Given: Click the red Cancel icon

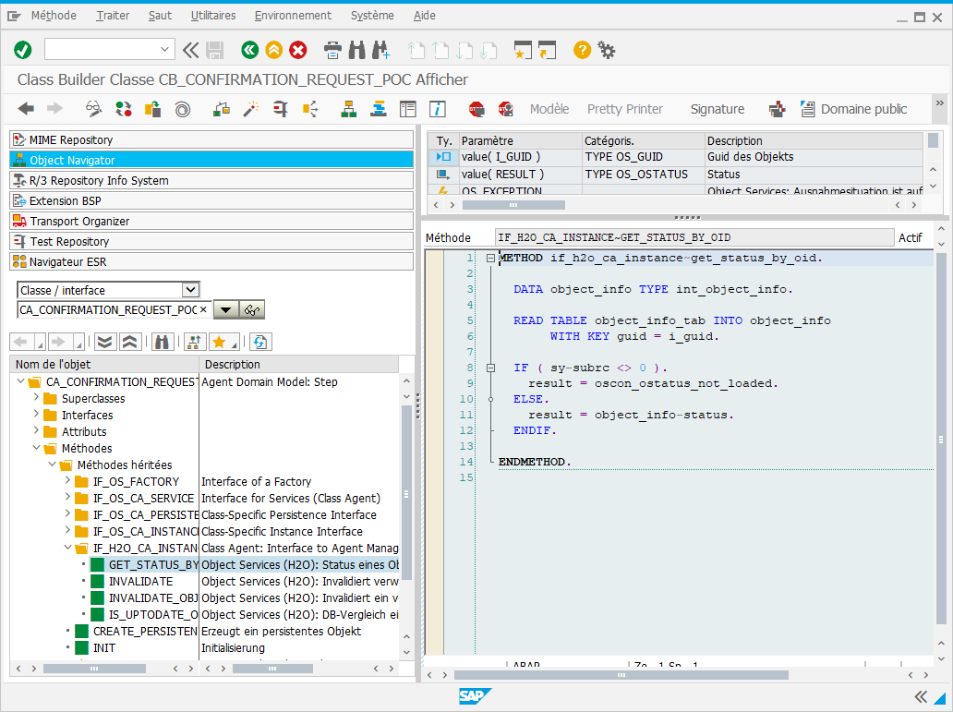Looking at the screenshot, I should click(x=297, y=50).
